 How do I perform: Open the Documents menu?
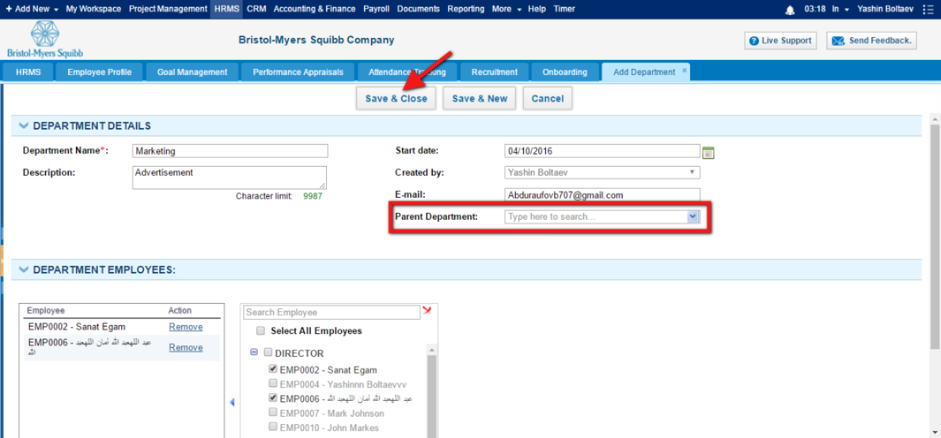418,9
